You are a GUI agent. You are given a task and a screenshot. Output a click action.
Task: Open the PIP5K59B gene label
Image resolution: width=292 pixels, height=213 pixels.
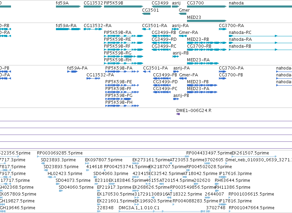[114, 3]
